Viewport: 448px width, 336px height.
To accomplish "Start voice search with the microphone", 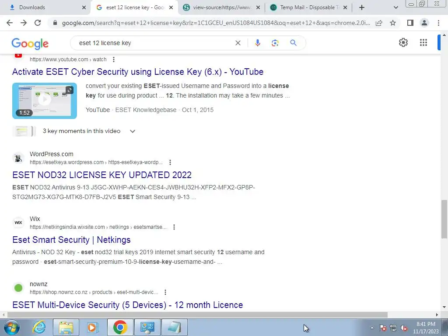I will pyautogui.click(x=257, y=43).
